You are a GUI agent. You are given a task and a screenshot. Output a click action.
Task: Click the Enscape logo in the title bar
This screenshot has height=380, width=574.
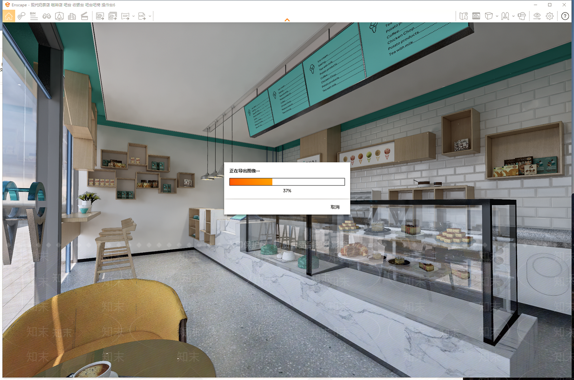pyautogui.click(x=8, y=5)
